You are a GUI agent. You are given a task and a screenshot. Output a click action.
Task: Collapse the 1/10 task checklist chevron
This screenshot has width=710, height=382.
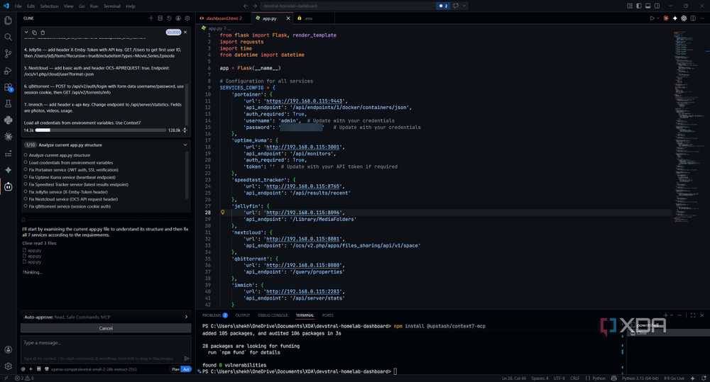coord(185,145)
